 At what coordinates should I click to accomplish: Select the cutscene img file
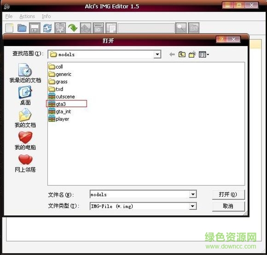62,97
